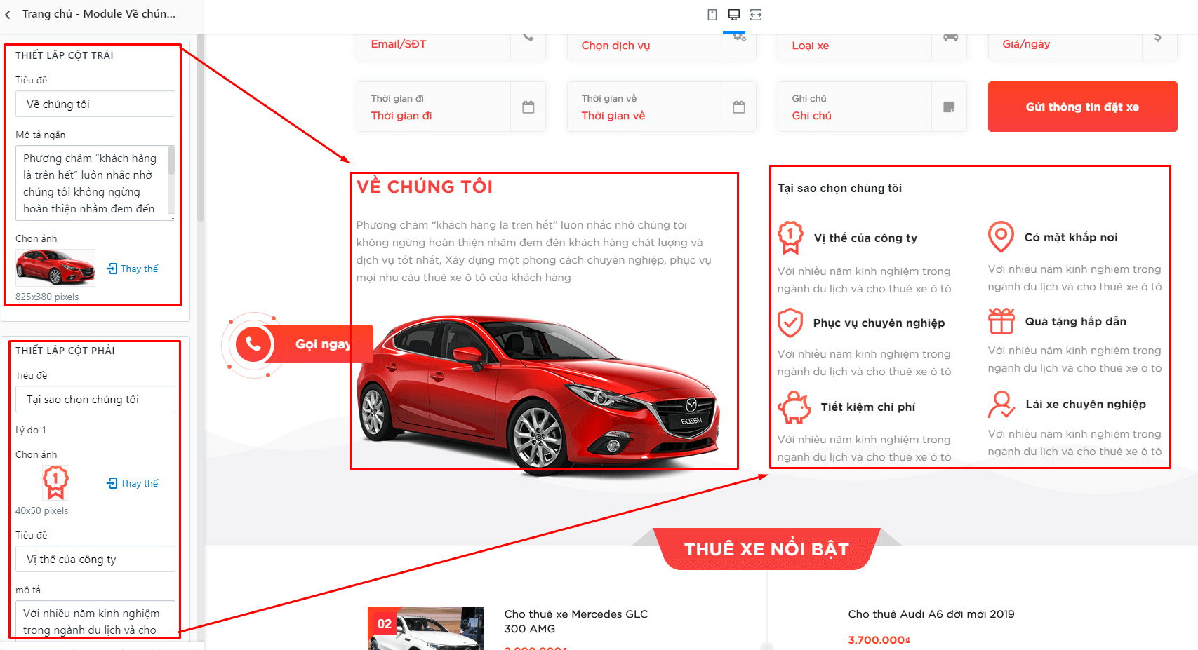Click the Gửi thông tin đặt xe button
This screenshot has height=650, width=1198.
1082,107
